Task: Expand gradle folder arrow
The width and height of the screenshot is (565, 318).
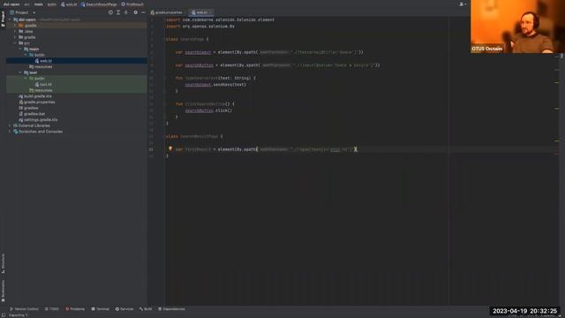Action: coord(15,37)
